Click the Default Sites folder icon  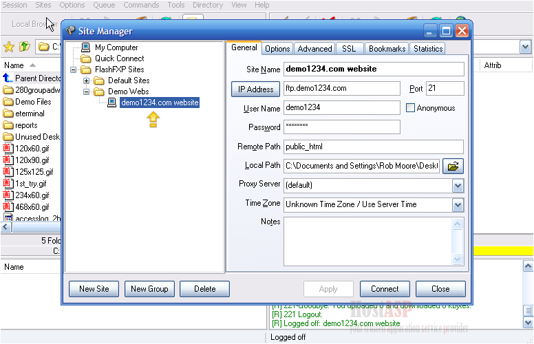(99, 80)
